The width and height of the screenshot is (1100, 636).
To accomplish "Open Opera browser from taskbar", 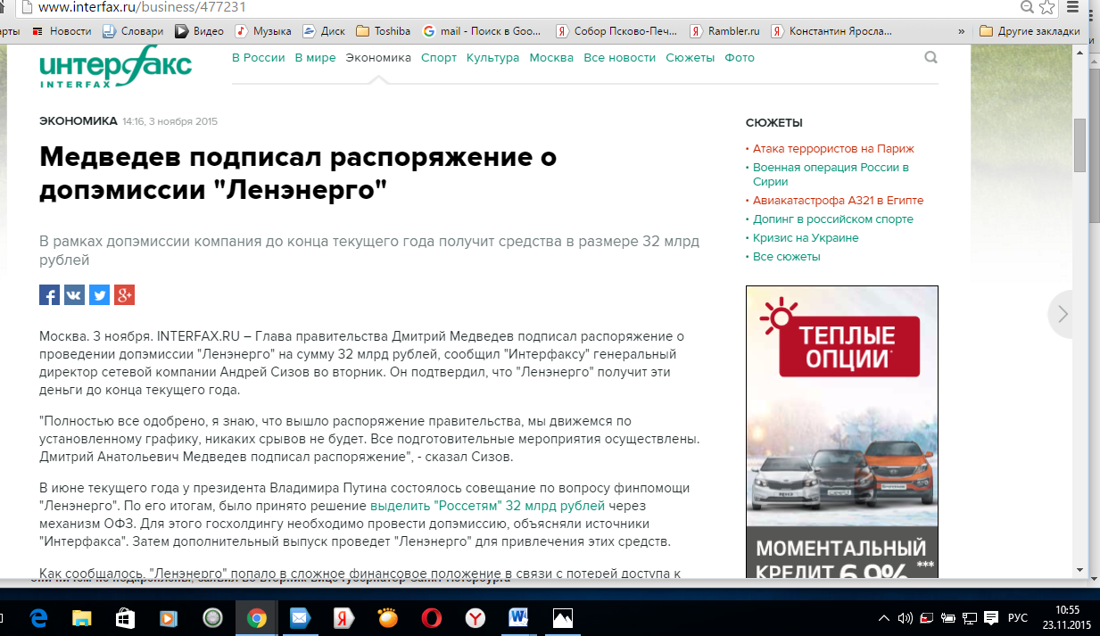I will tap(431, 617).
